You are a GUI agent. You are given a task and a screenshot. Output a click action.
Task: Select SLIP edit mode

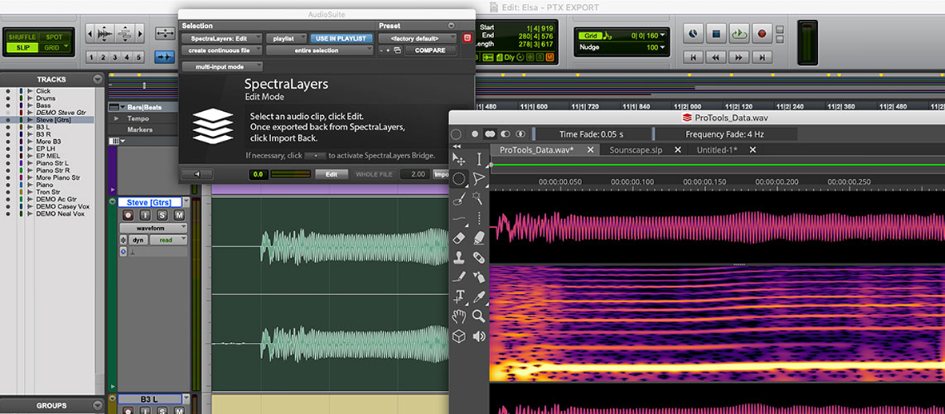pos(22,48)
